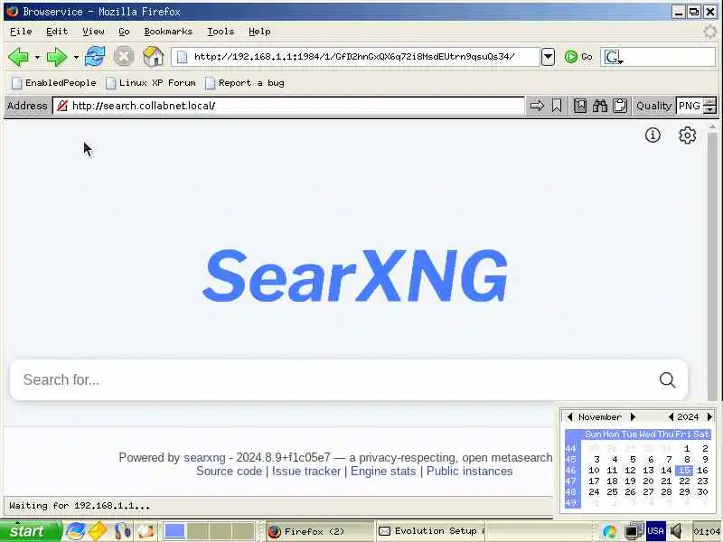This screenshot has width=723, height=542.
Task: Click the clipboard icon in Browservice bar
Action: pos(620,106)
